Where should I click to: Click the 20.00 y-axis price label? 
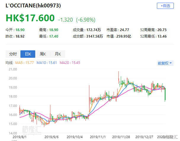pos(13,78)
